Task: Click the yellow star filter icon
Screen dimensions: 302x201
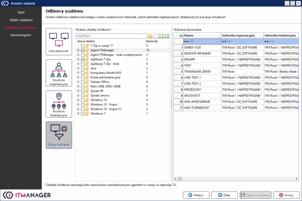Action: (x=150, y=36)
